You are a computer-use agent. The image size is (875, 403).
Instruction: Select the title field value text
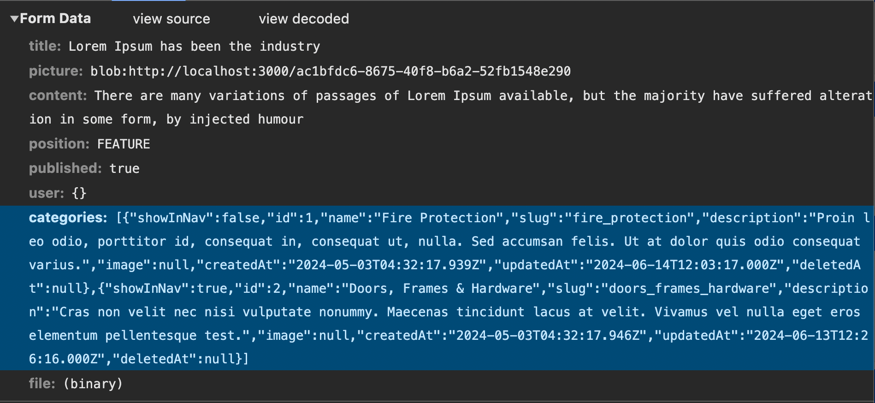[194, 46]
